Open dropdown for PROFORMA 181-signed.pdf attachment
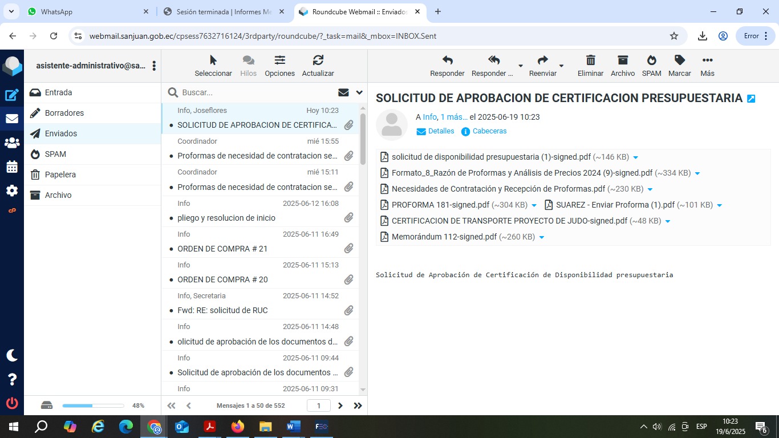 click(x=534, y=205)
